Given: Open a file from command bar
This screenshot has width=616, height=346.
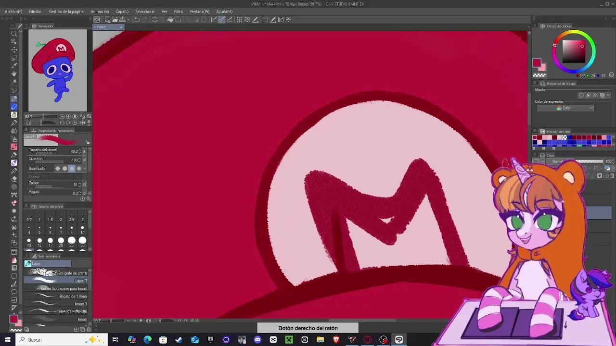Looking at the screenshot, I should [x=115, y=20].
